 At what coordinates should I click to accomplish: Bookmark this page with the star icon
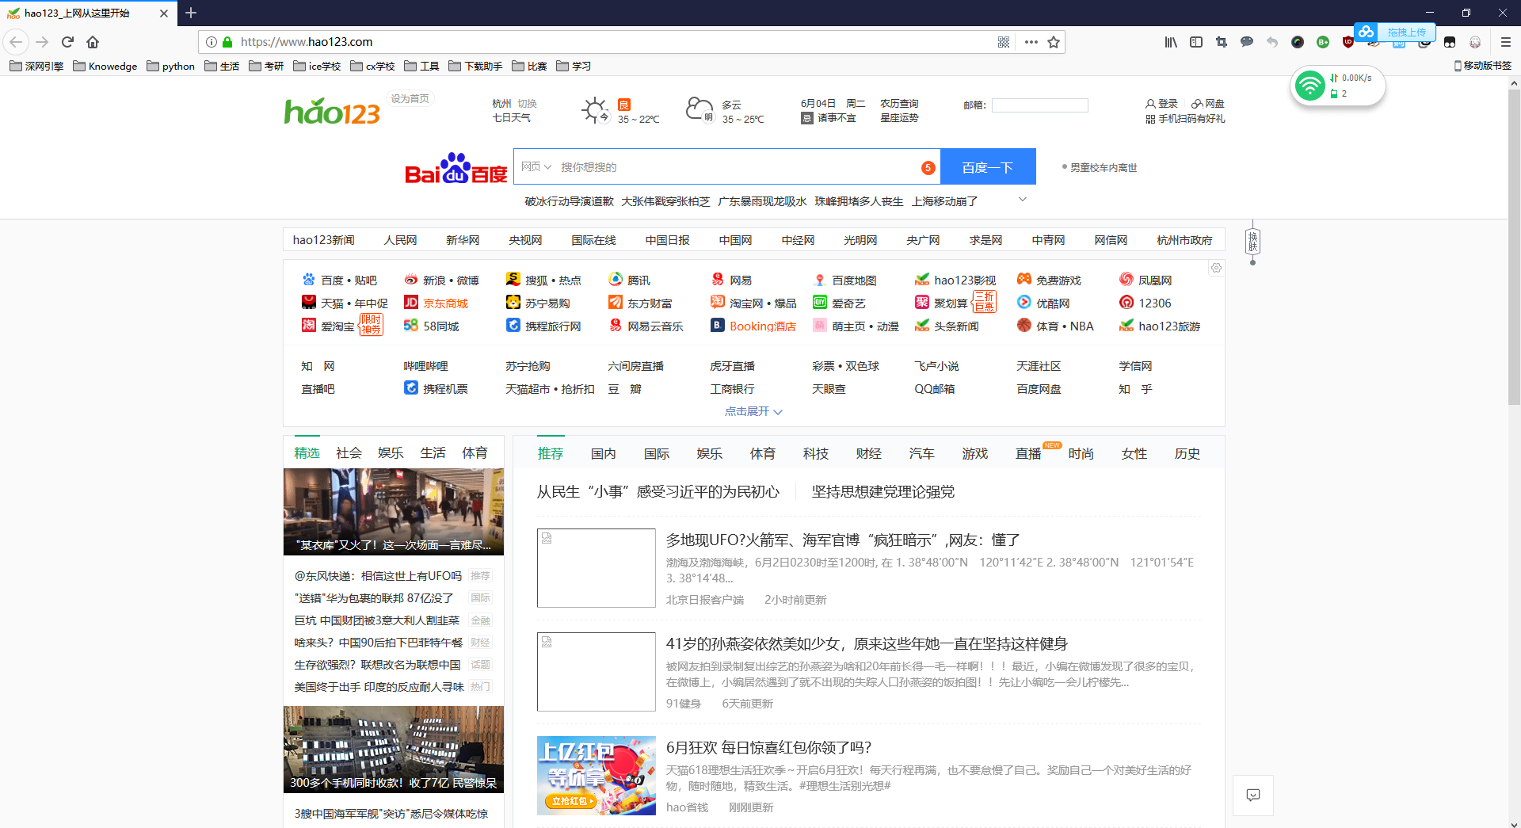(x=1054, y=42)
